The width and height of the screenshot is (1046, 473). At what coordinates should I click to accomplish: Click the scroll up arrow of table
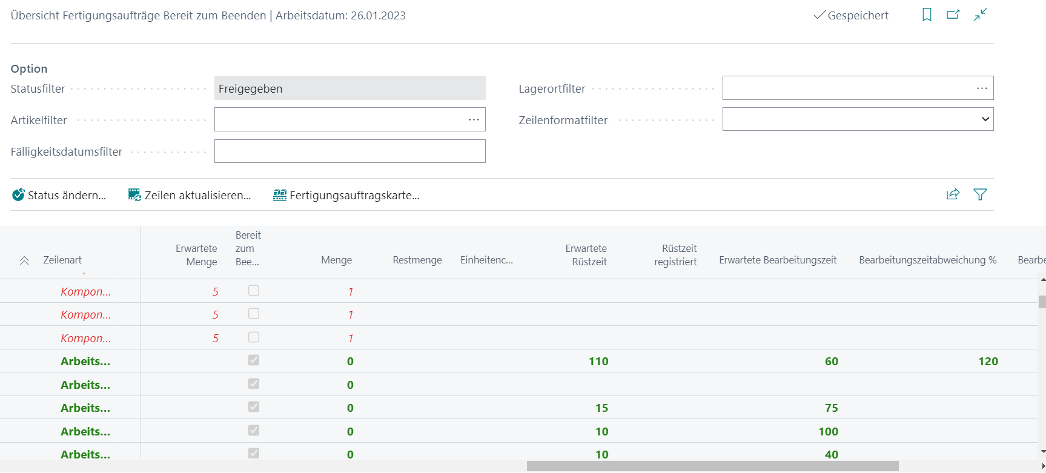1042,280
